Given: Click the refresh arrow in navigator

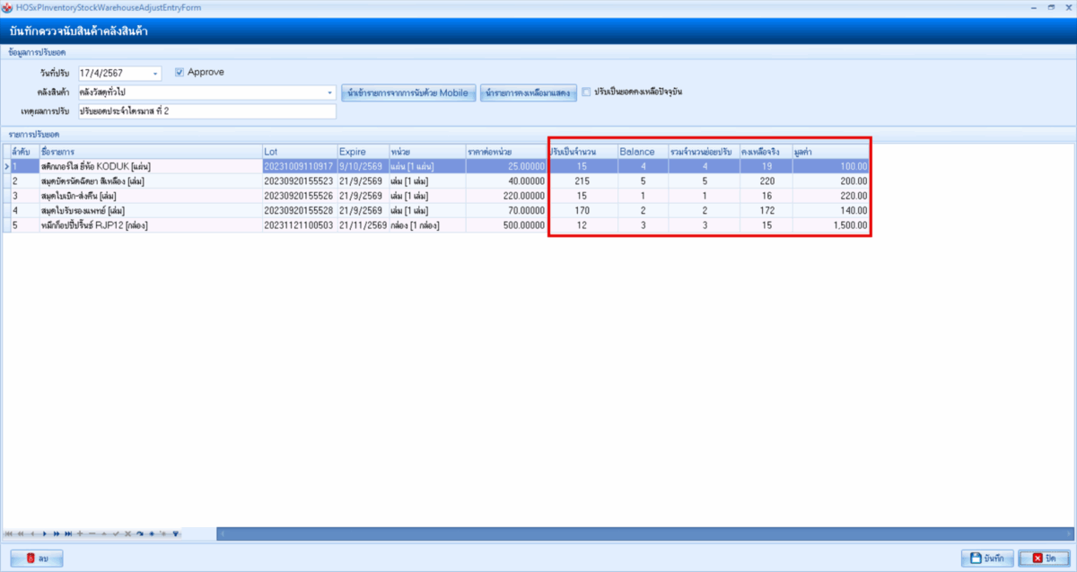Looking at the screenshot, I should click(139, 533).
